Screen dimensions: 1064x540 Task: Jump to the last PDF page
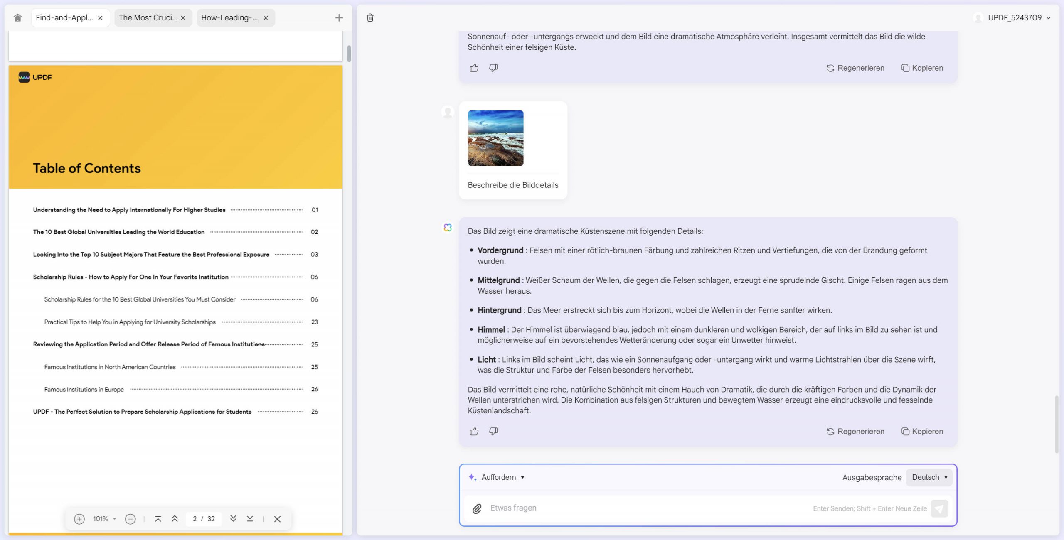(x=250, y=519)
